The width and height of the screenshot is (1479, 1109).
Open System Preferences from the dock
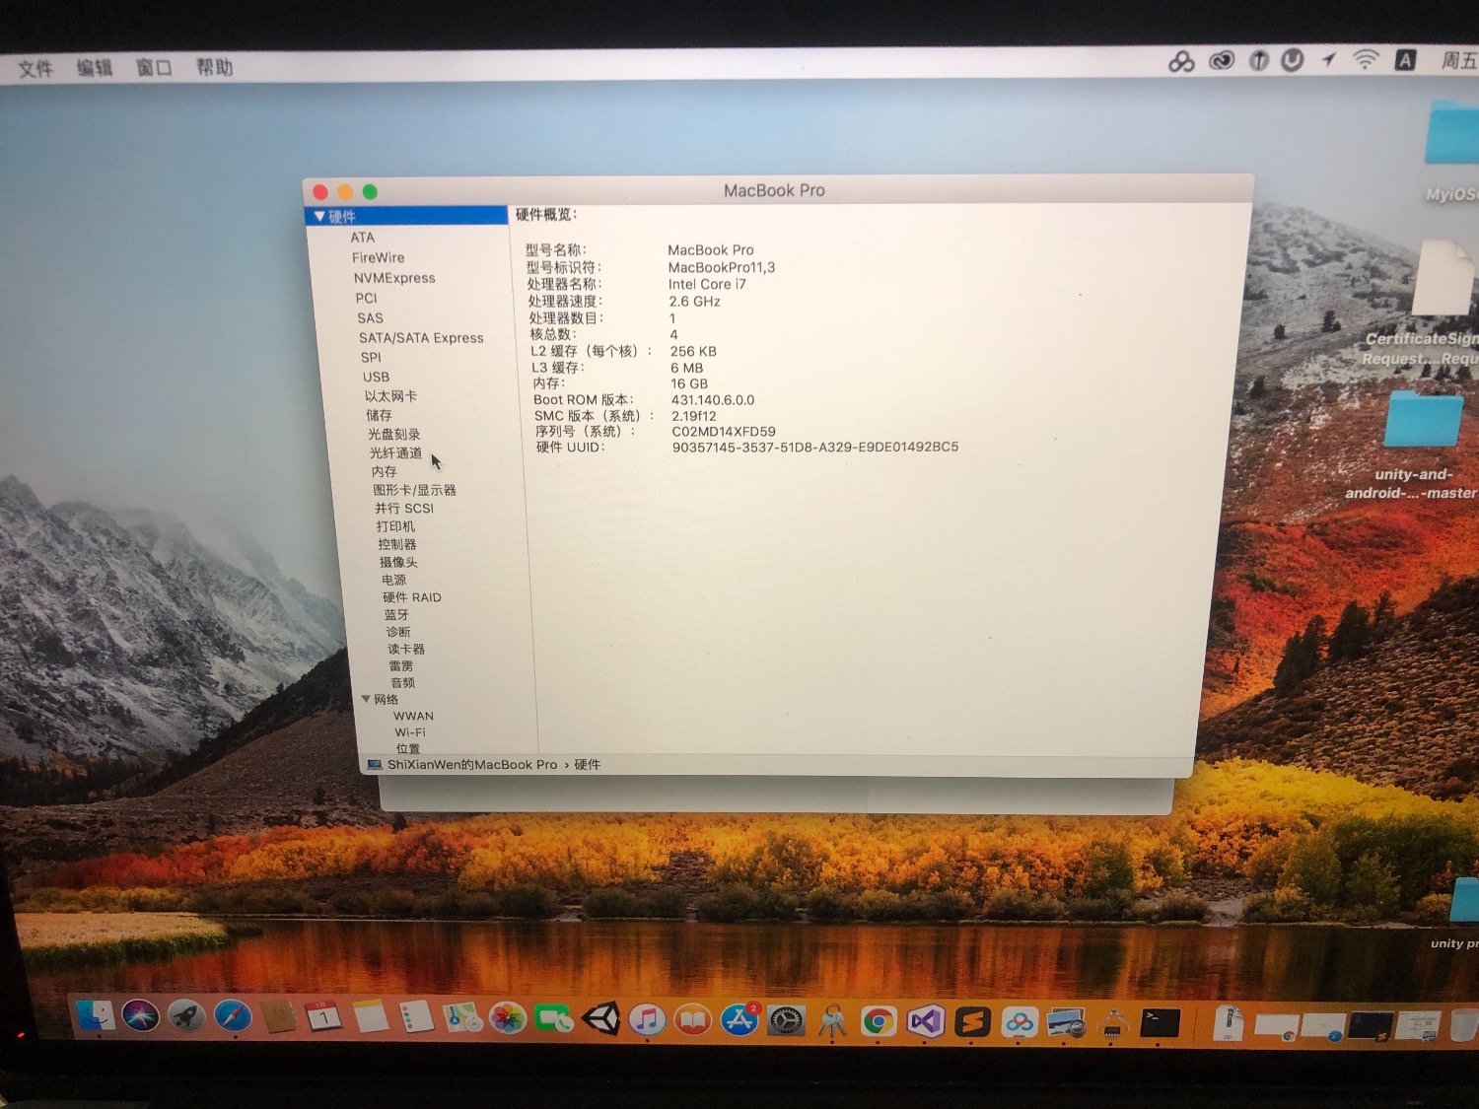pyautogui.click(x=786, y=1021)
